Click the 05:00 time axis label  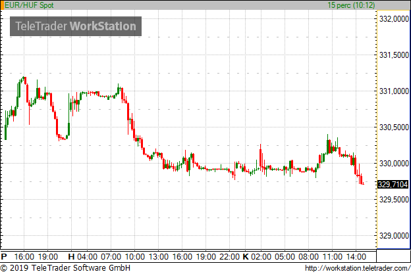click(x=285, y=257)
